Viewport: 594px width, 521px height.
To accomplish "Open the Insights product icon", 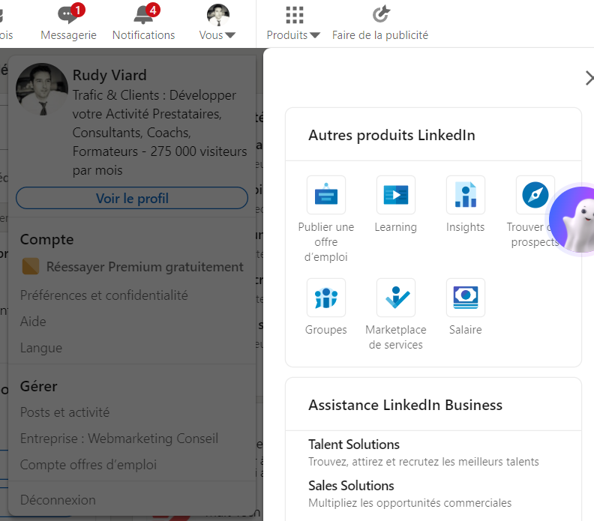I will (466, 195).
